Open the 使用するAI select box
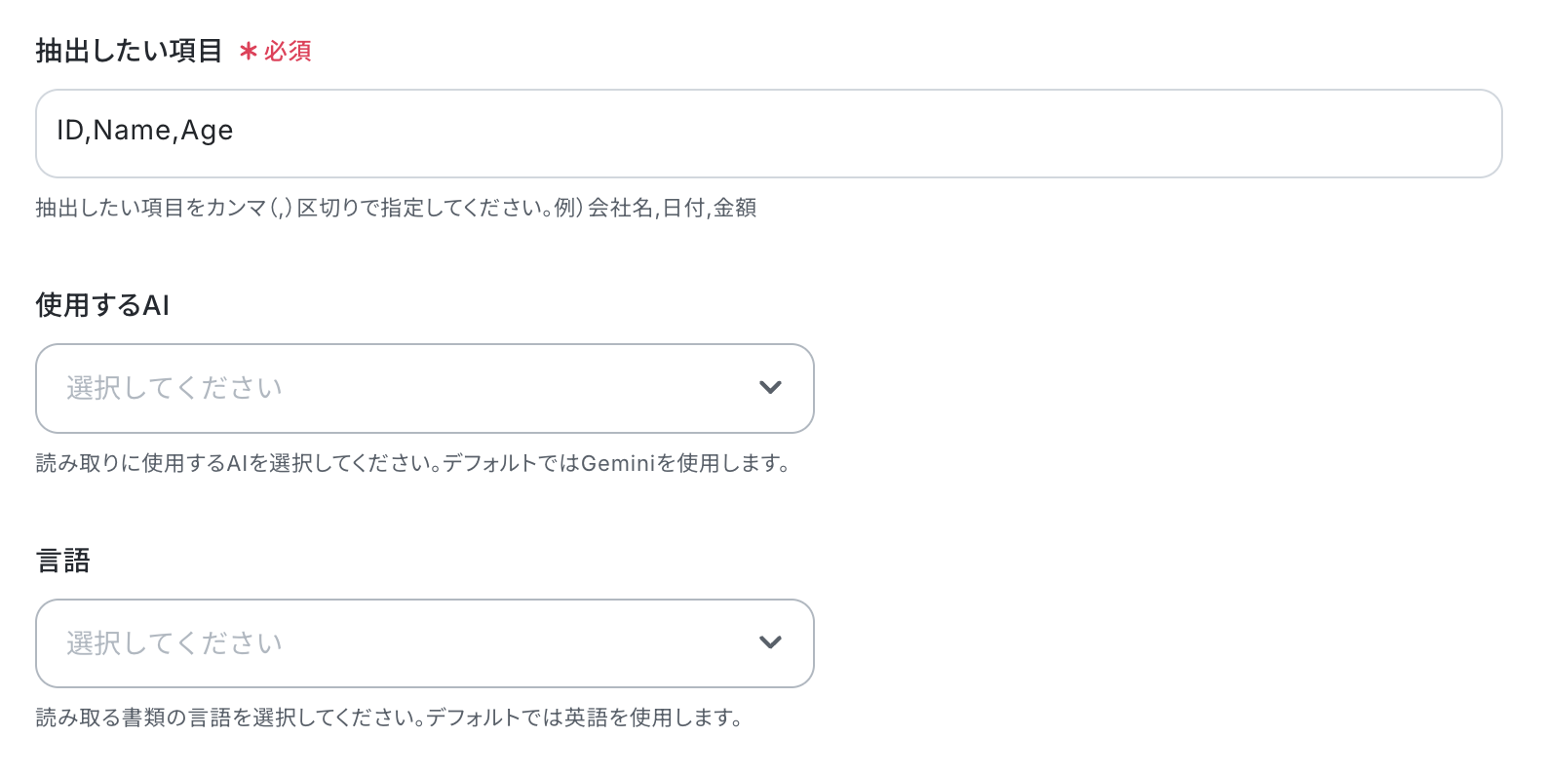The image size is (1546, 776). pos(425,388)
